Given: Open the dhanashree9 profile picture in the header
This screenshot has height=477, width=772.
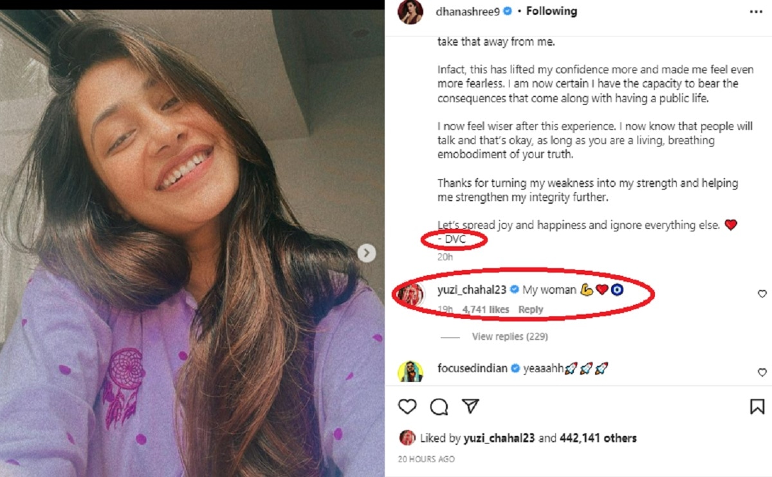Looking at the screenshot, I should [x=410, y=12].
